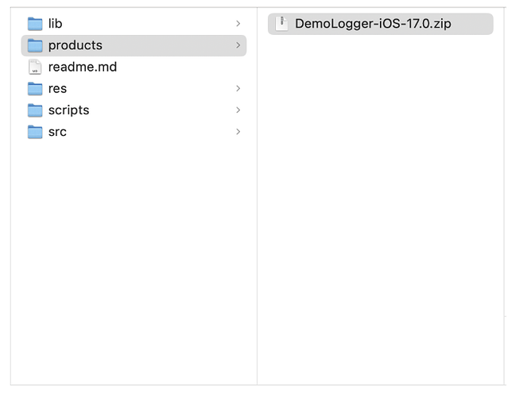Select the src folder name
Viewport: 519px width, 397px height.
[57, 132]
